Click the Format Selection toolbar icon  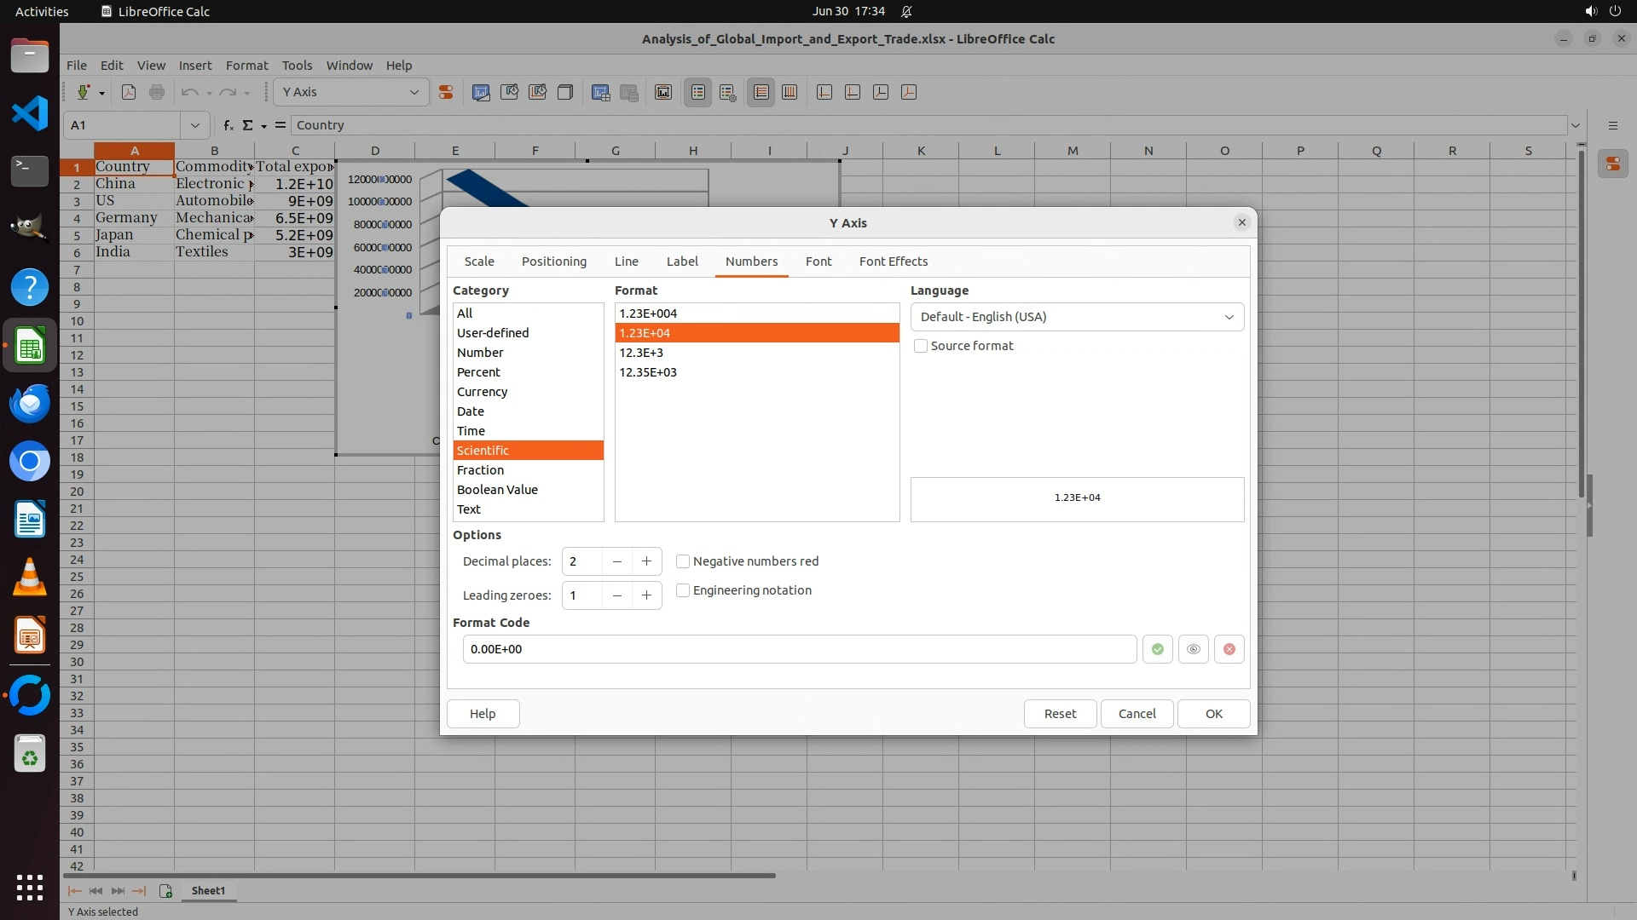445,92
